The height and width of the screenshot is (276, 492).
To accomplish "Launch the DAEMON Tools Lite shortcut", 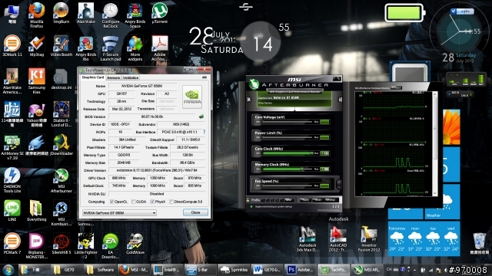I will coord(12,180).
